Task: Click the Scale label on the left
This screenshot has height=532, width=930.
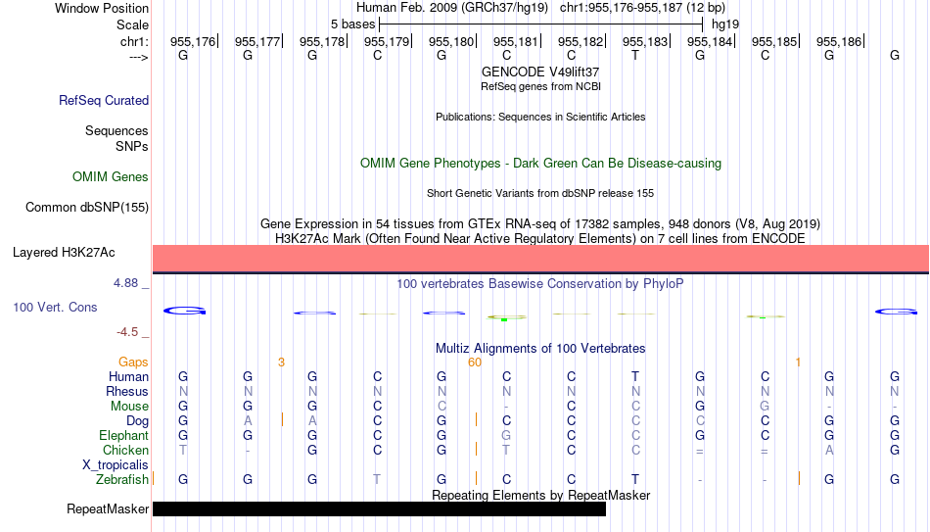Action: tap(132, 24)
